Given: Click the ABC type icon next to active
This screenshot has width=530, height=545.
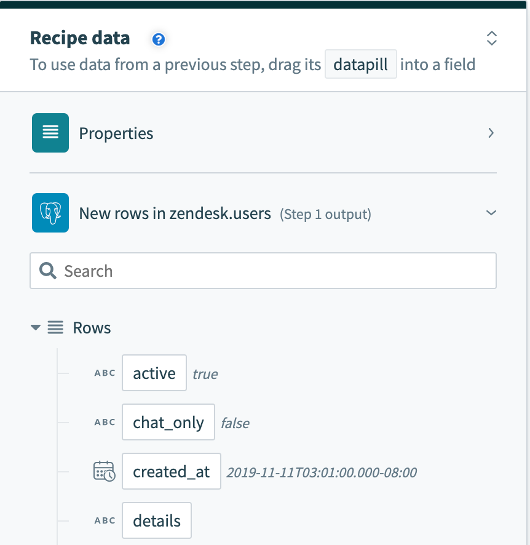Looking at the screenshot, I should coord(105,372).
